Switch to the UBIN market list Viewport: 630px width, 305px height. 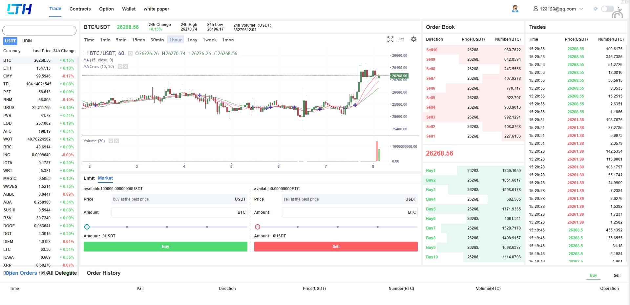coord(27,41)
